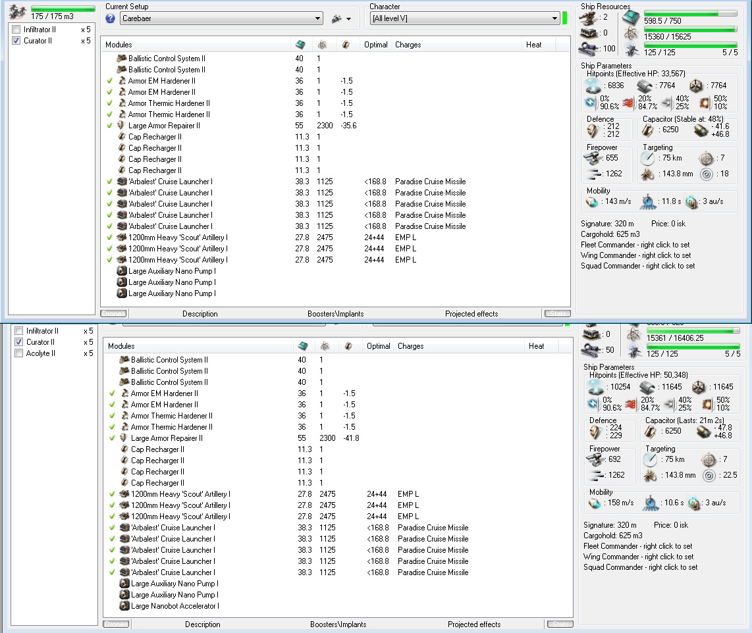Click the drone bay icon above Infiltrator II
Viewport: 752px width, 633px height.
pos(17,11)
